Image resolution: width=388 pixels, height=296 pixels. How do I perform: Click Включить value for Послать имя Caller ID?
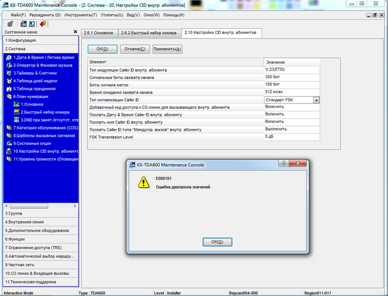[x=292, y=122]
